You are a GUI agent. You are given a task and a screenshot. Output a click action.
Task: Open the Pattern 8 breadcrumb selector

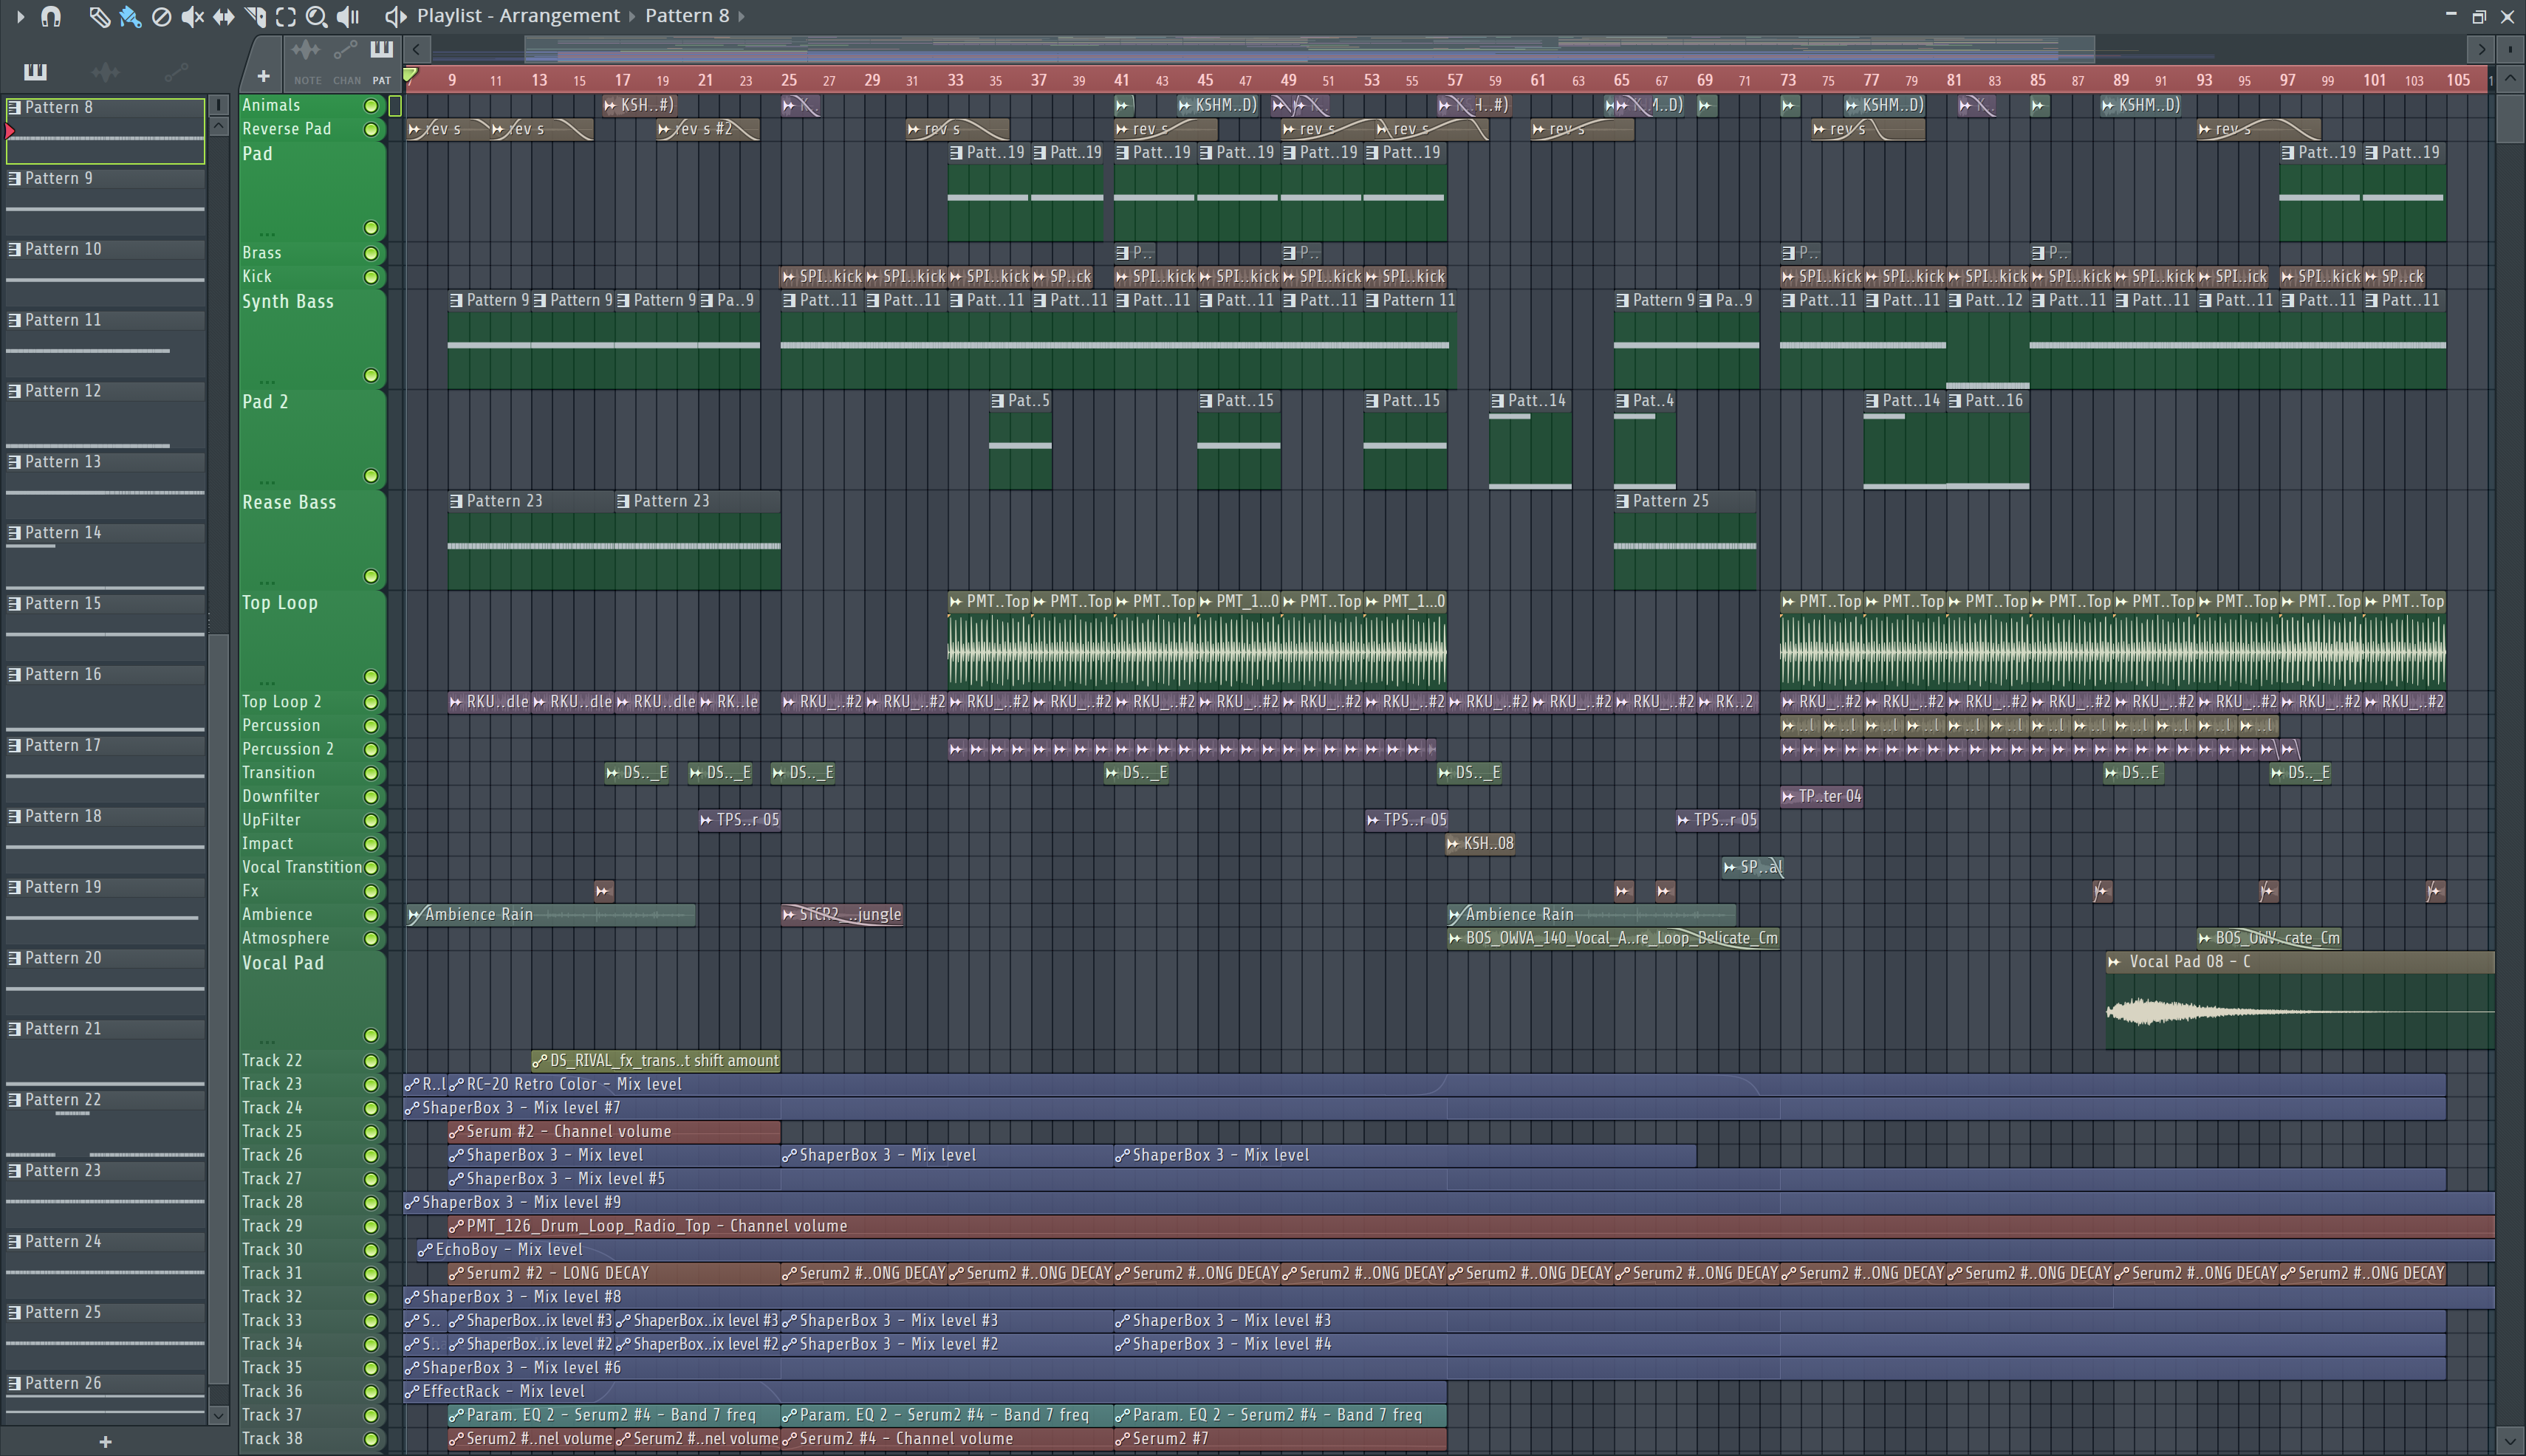tap(688, 16)
